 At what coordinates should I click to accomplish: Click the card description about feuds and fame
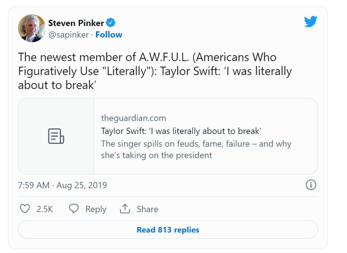click(196, 149)
